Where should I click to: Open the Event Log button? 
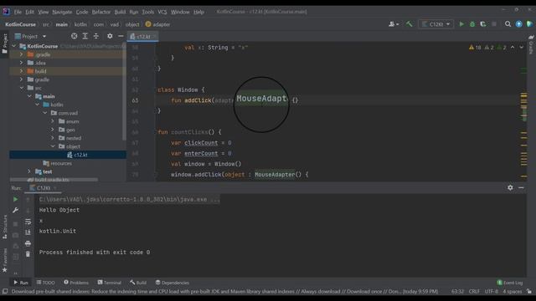pyautogui.click(x=510, y=283)
